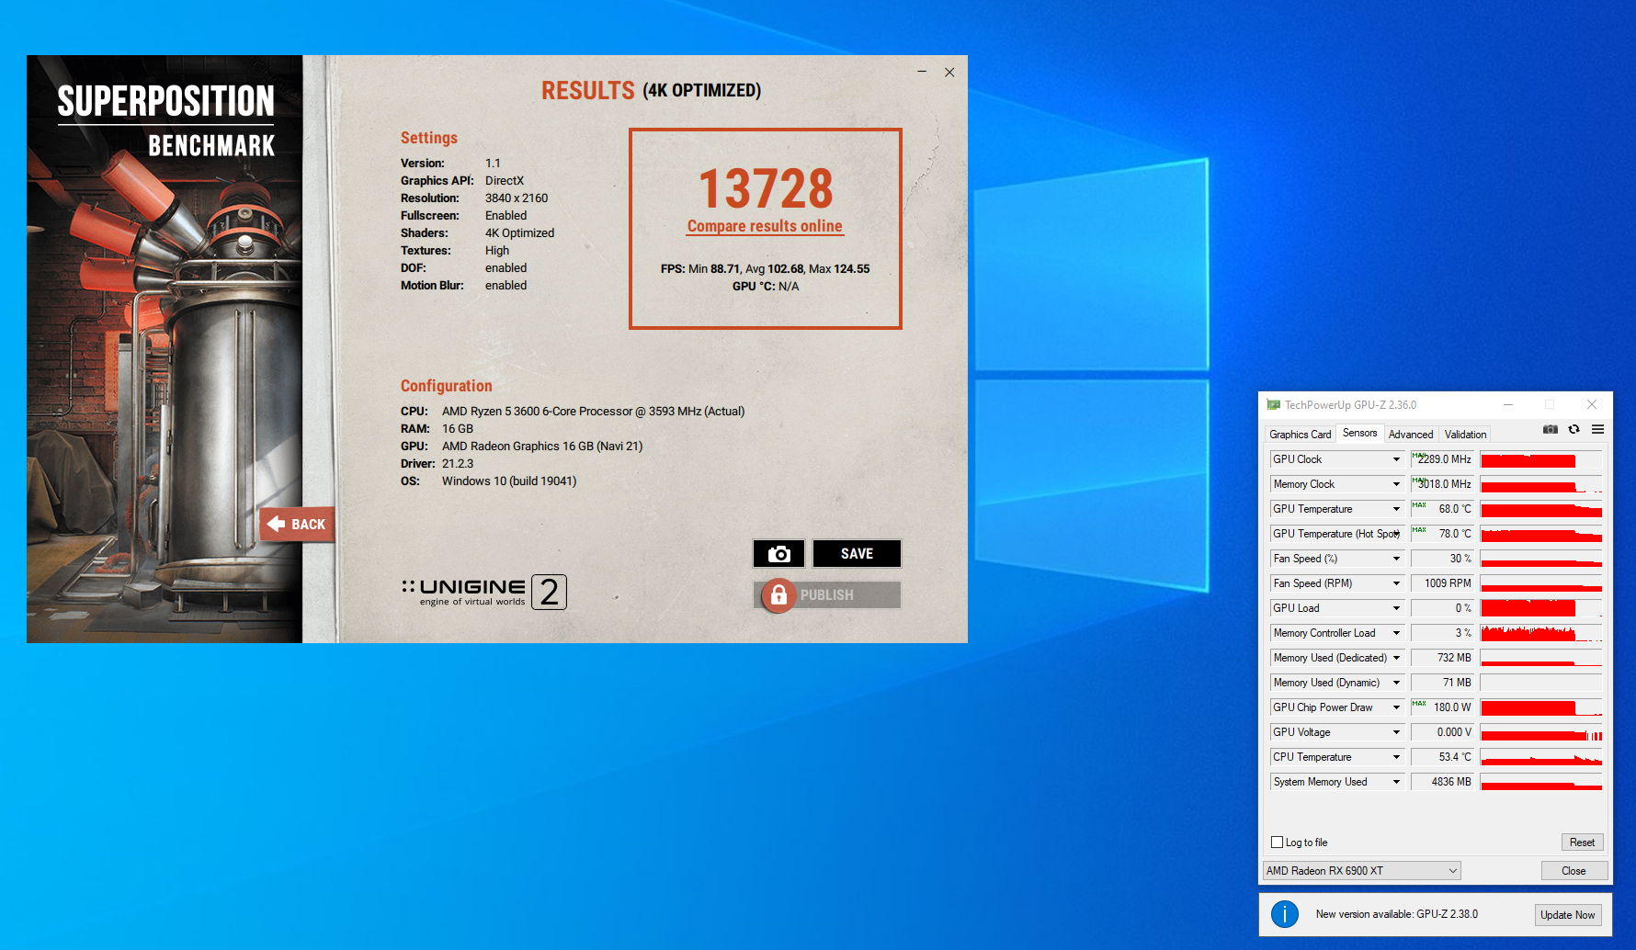1636x950 pixels.
Task: Enable the Log to file checkbox
Action: point(1277,843)
